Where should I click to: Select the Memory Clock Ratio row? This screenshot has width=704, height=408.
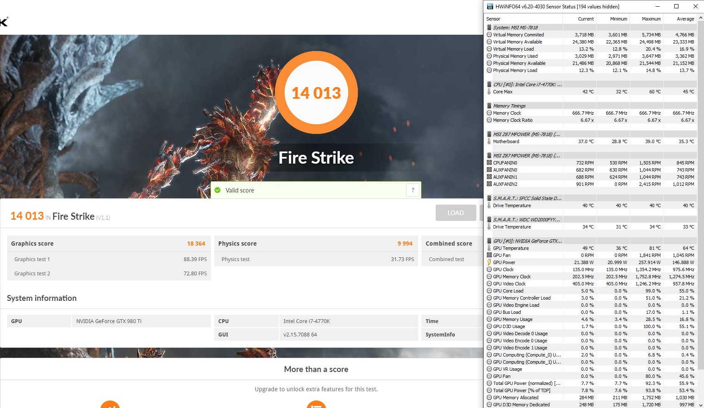(x=591, y=120)
